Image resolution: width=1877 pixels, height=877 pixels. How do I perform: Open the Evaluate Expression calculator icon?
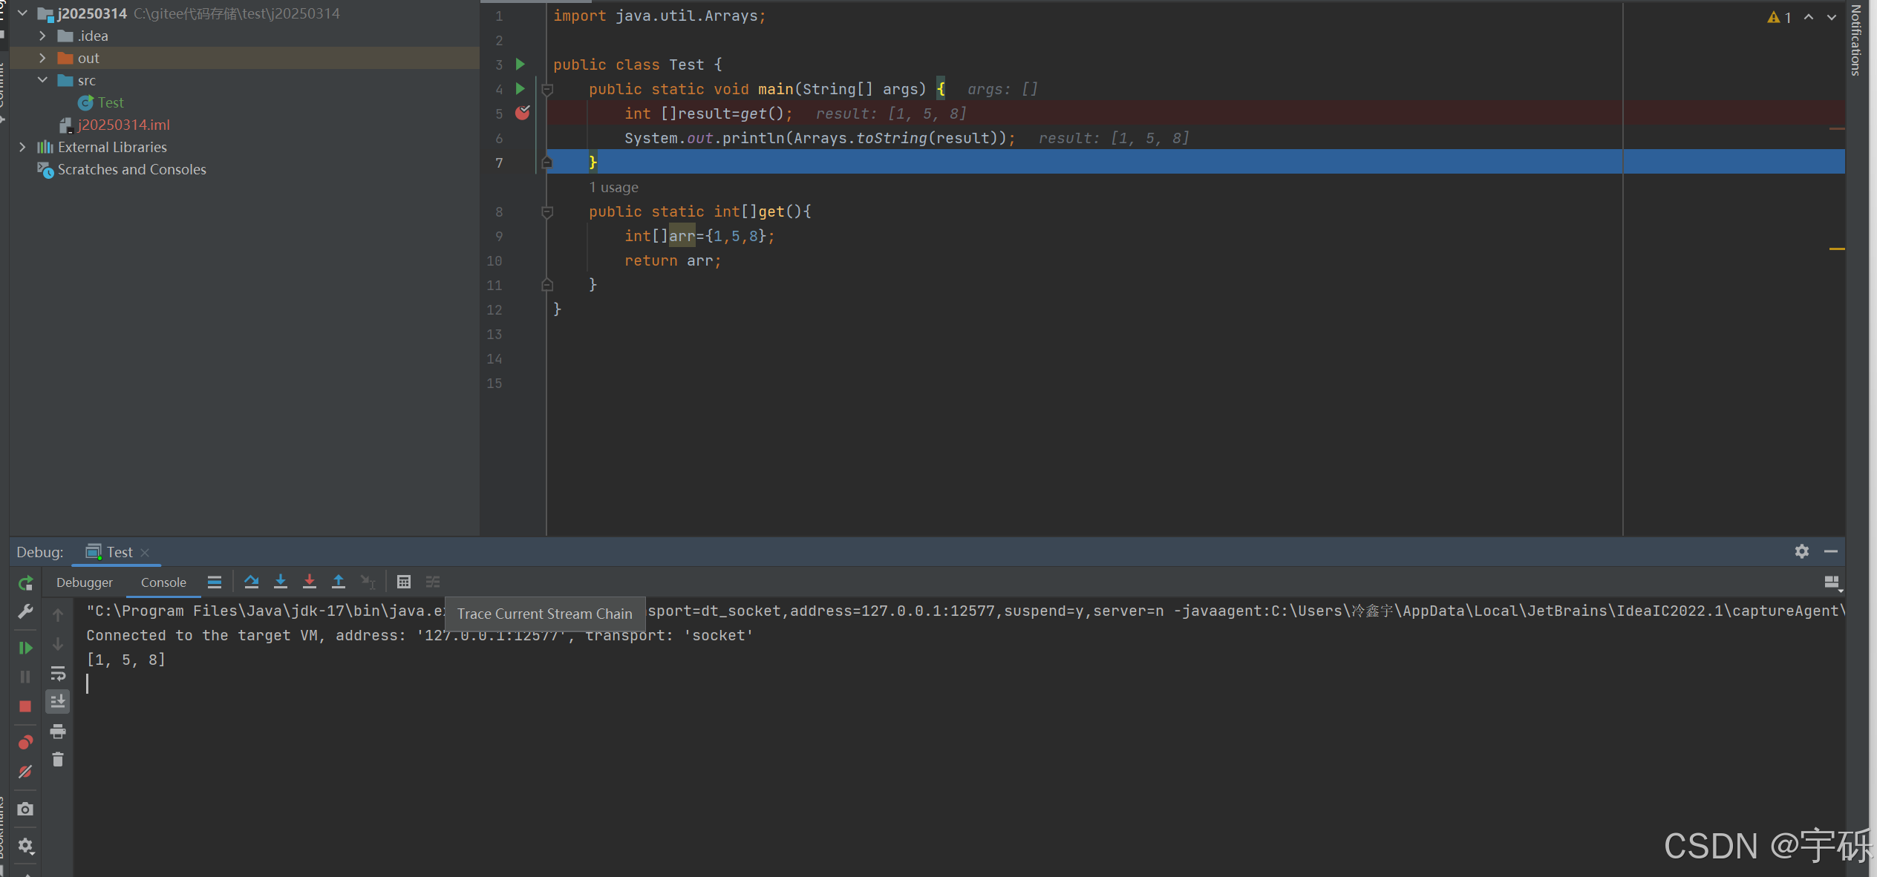tap(404, 582)
